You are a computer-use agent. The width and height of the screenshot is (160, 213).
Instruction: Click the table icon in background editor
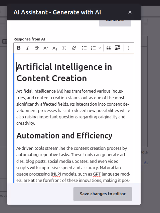pos(5,41)
